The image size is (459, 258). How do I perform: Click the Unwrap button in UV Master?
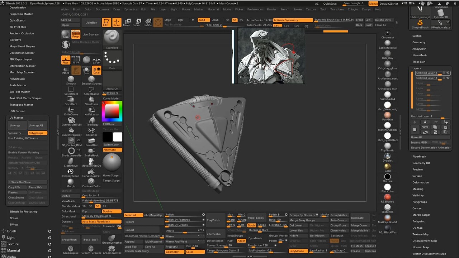tap(17, 125)
